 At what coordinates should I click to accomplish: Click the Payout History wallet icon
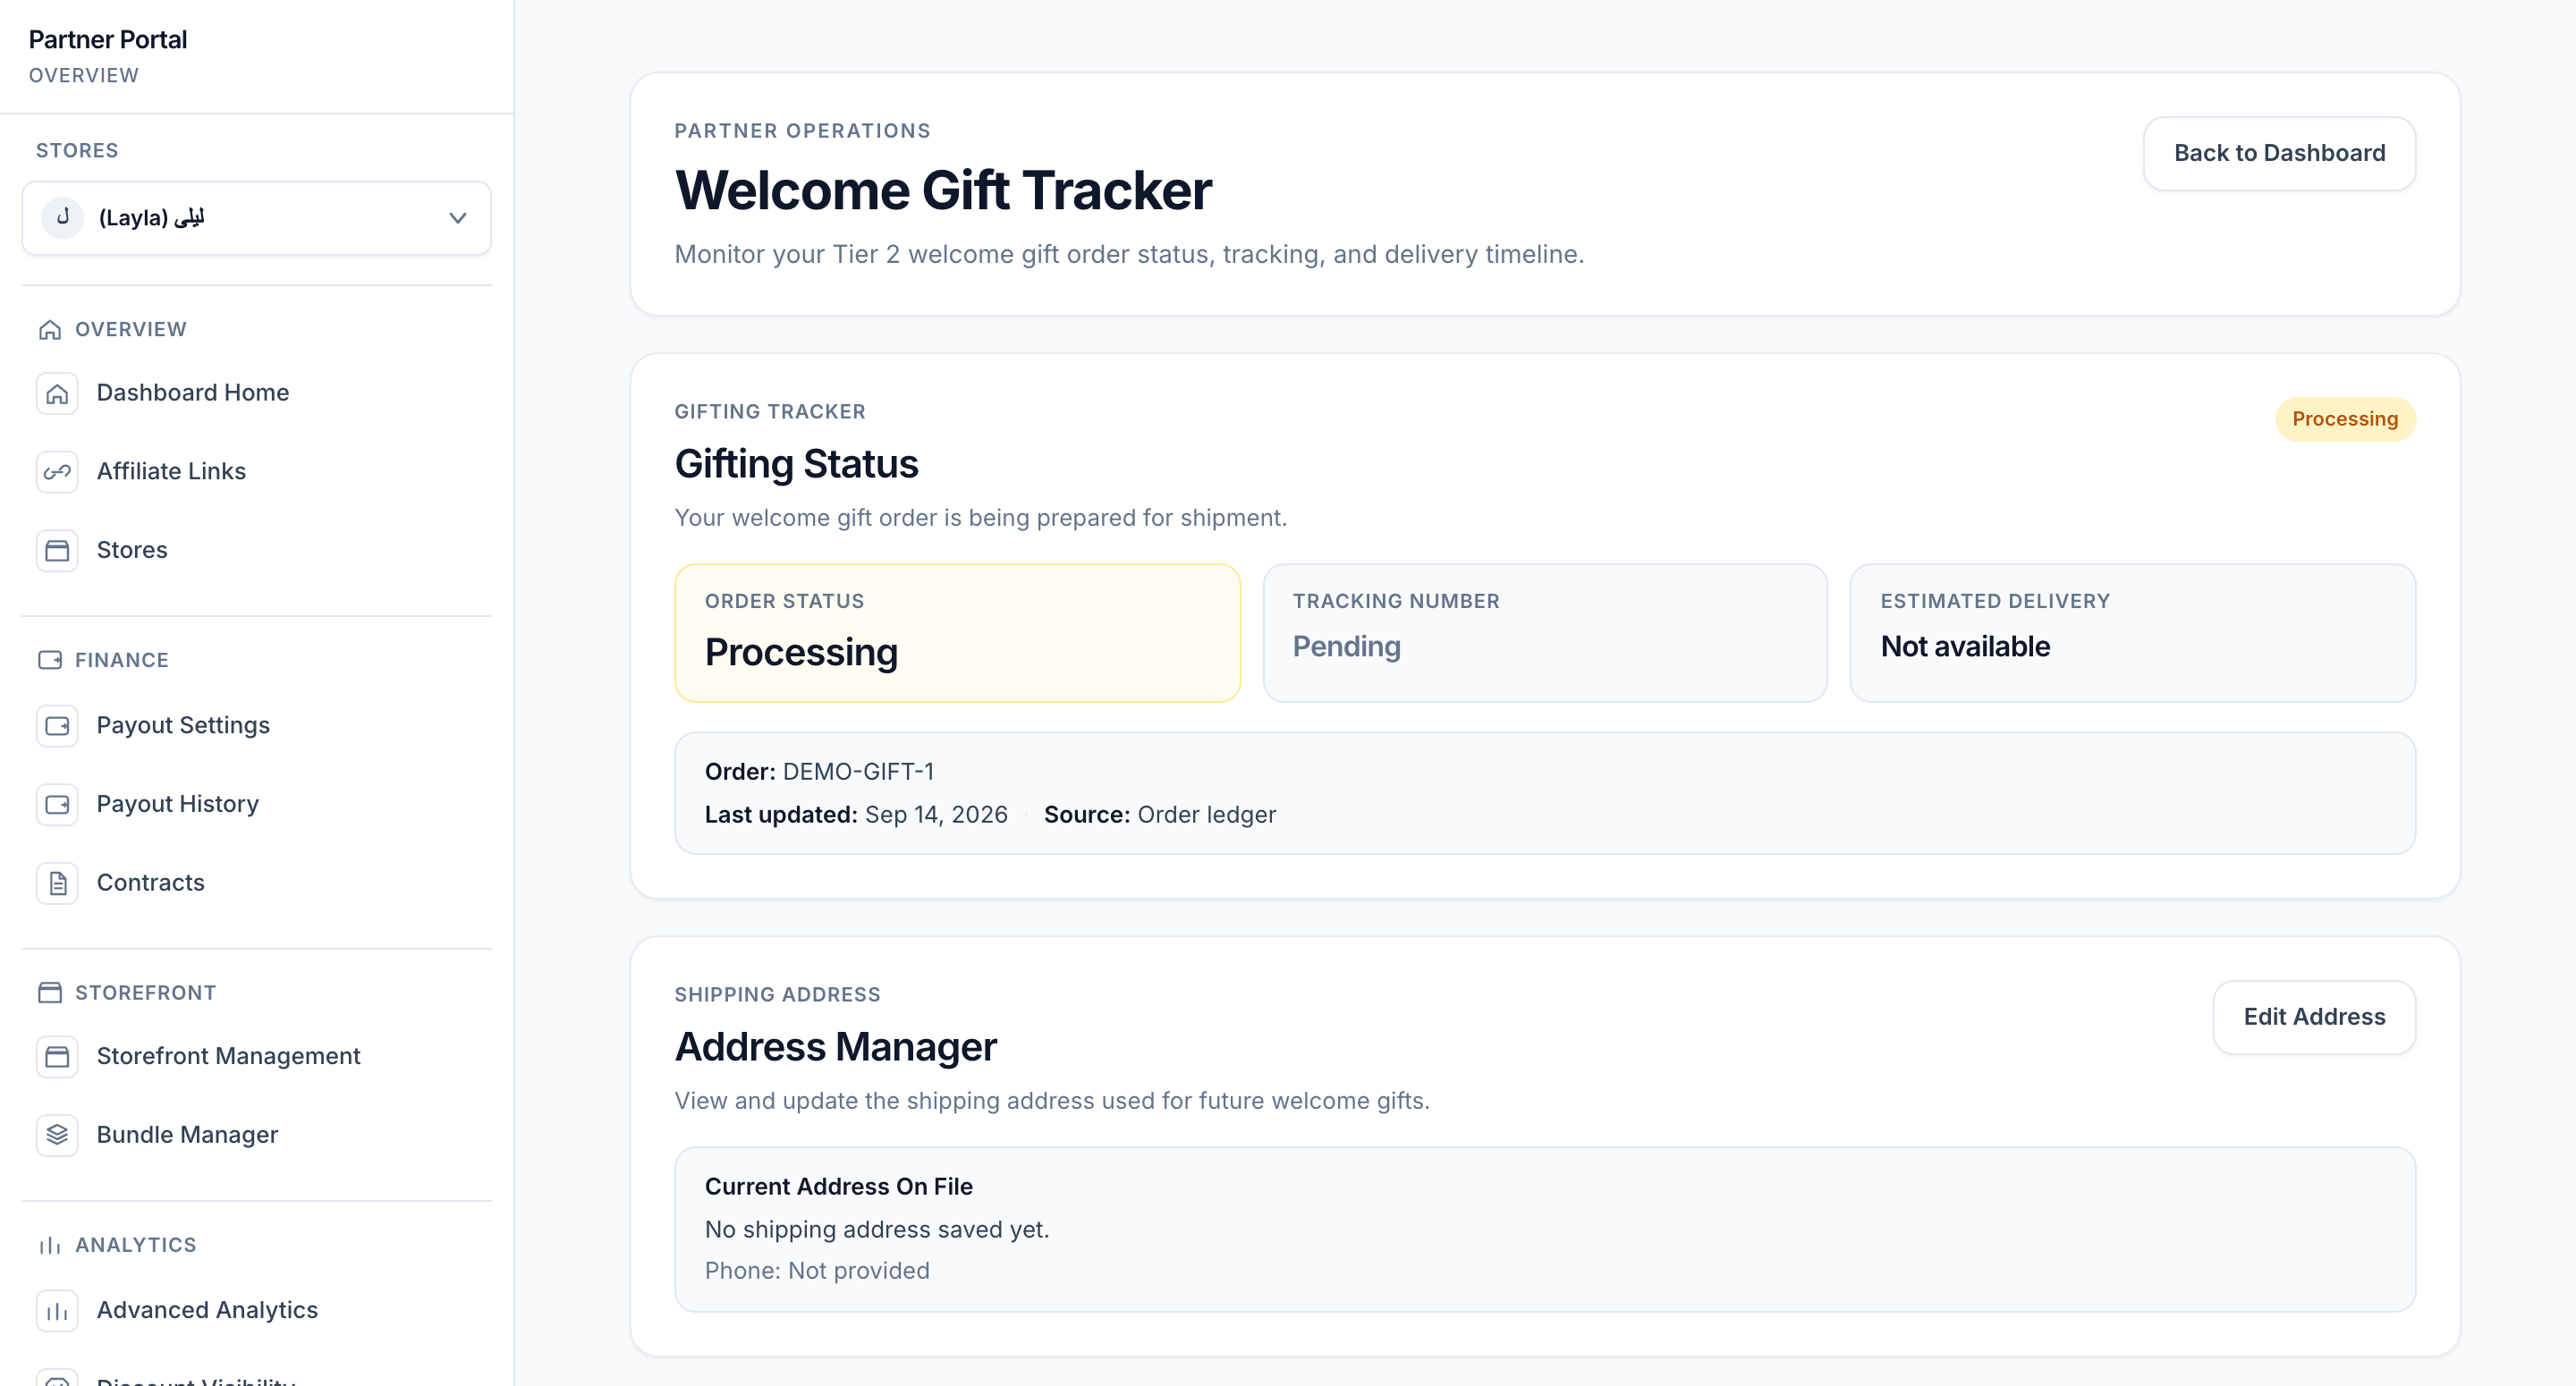pos(57,804)
